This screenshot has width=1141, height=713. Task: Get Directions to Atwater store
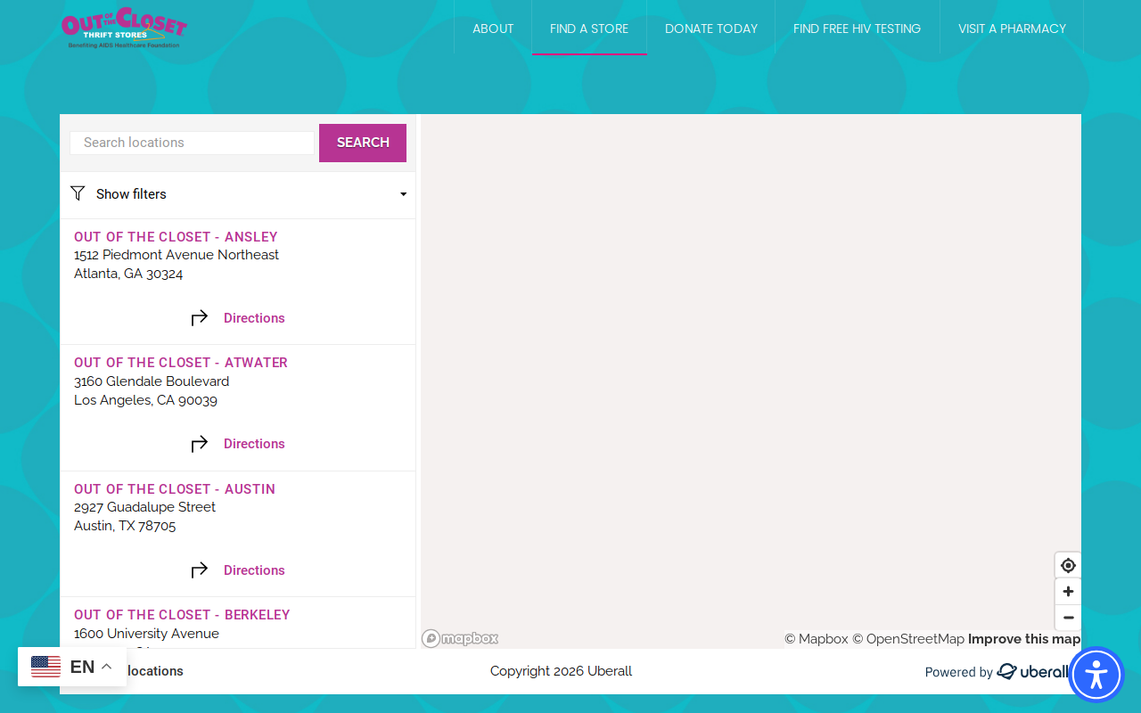pyautogui.click(x=254, y=444)
